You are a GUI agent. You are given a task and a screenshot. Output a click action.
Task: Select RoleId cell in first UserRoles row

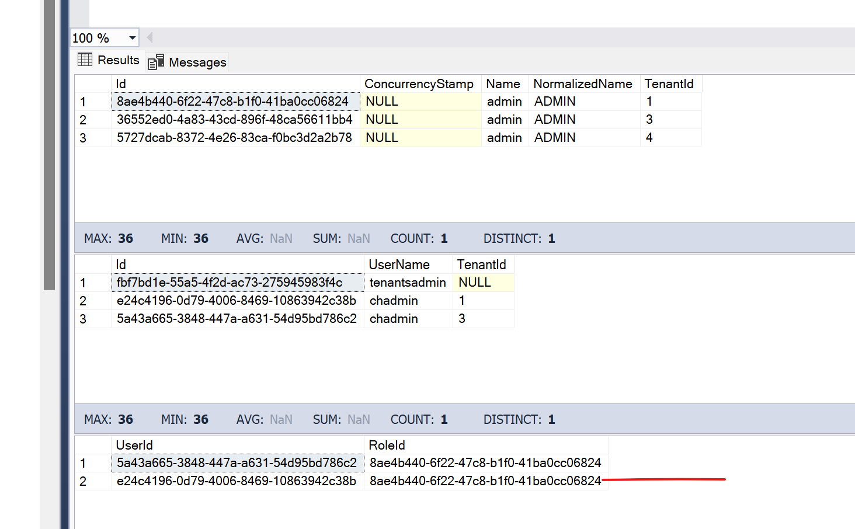[486, 463]
